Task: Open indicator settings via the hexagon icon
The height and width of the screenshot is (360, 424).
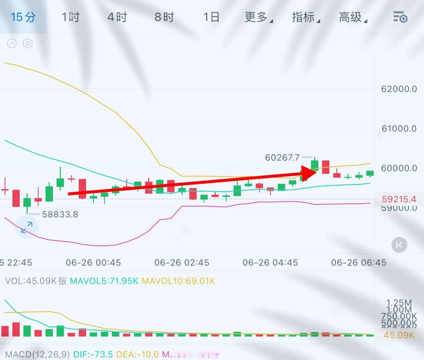Action: pyautogui.click(x=28, y=43)
